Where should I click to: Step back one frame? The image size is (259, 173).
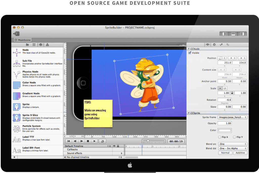[75, 141]
